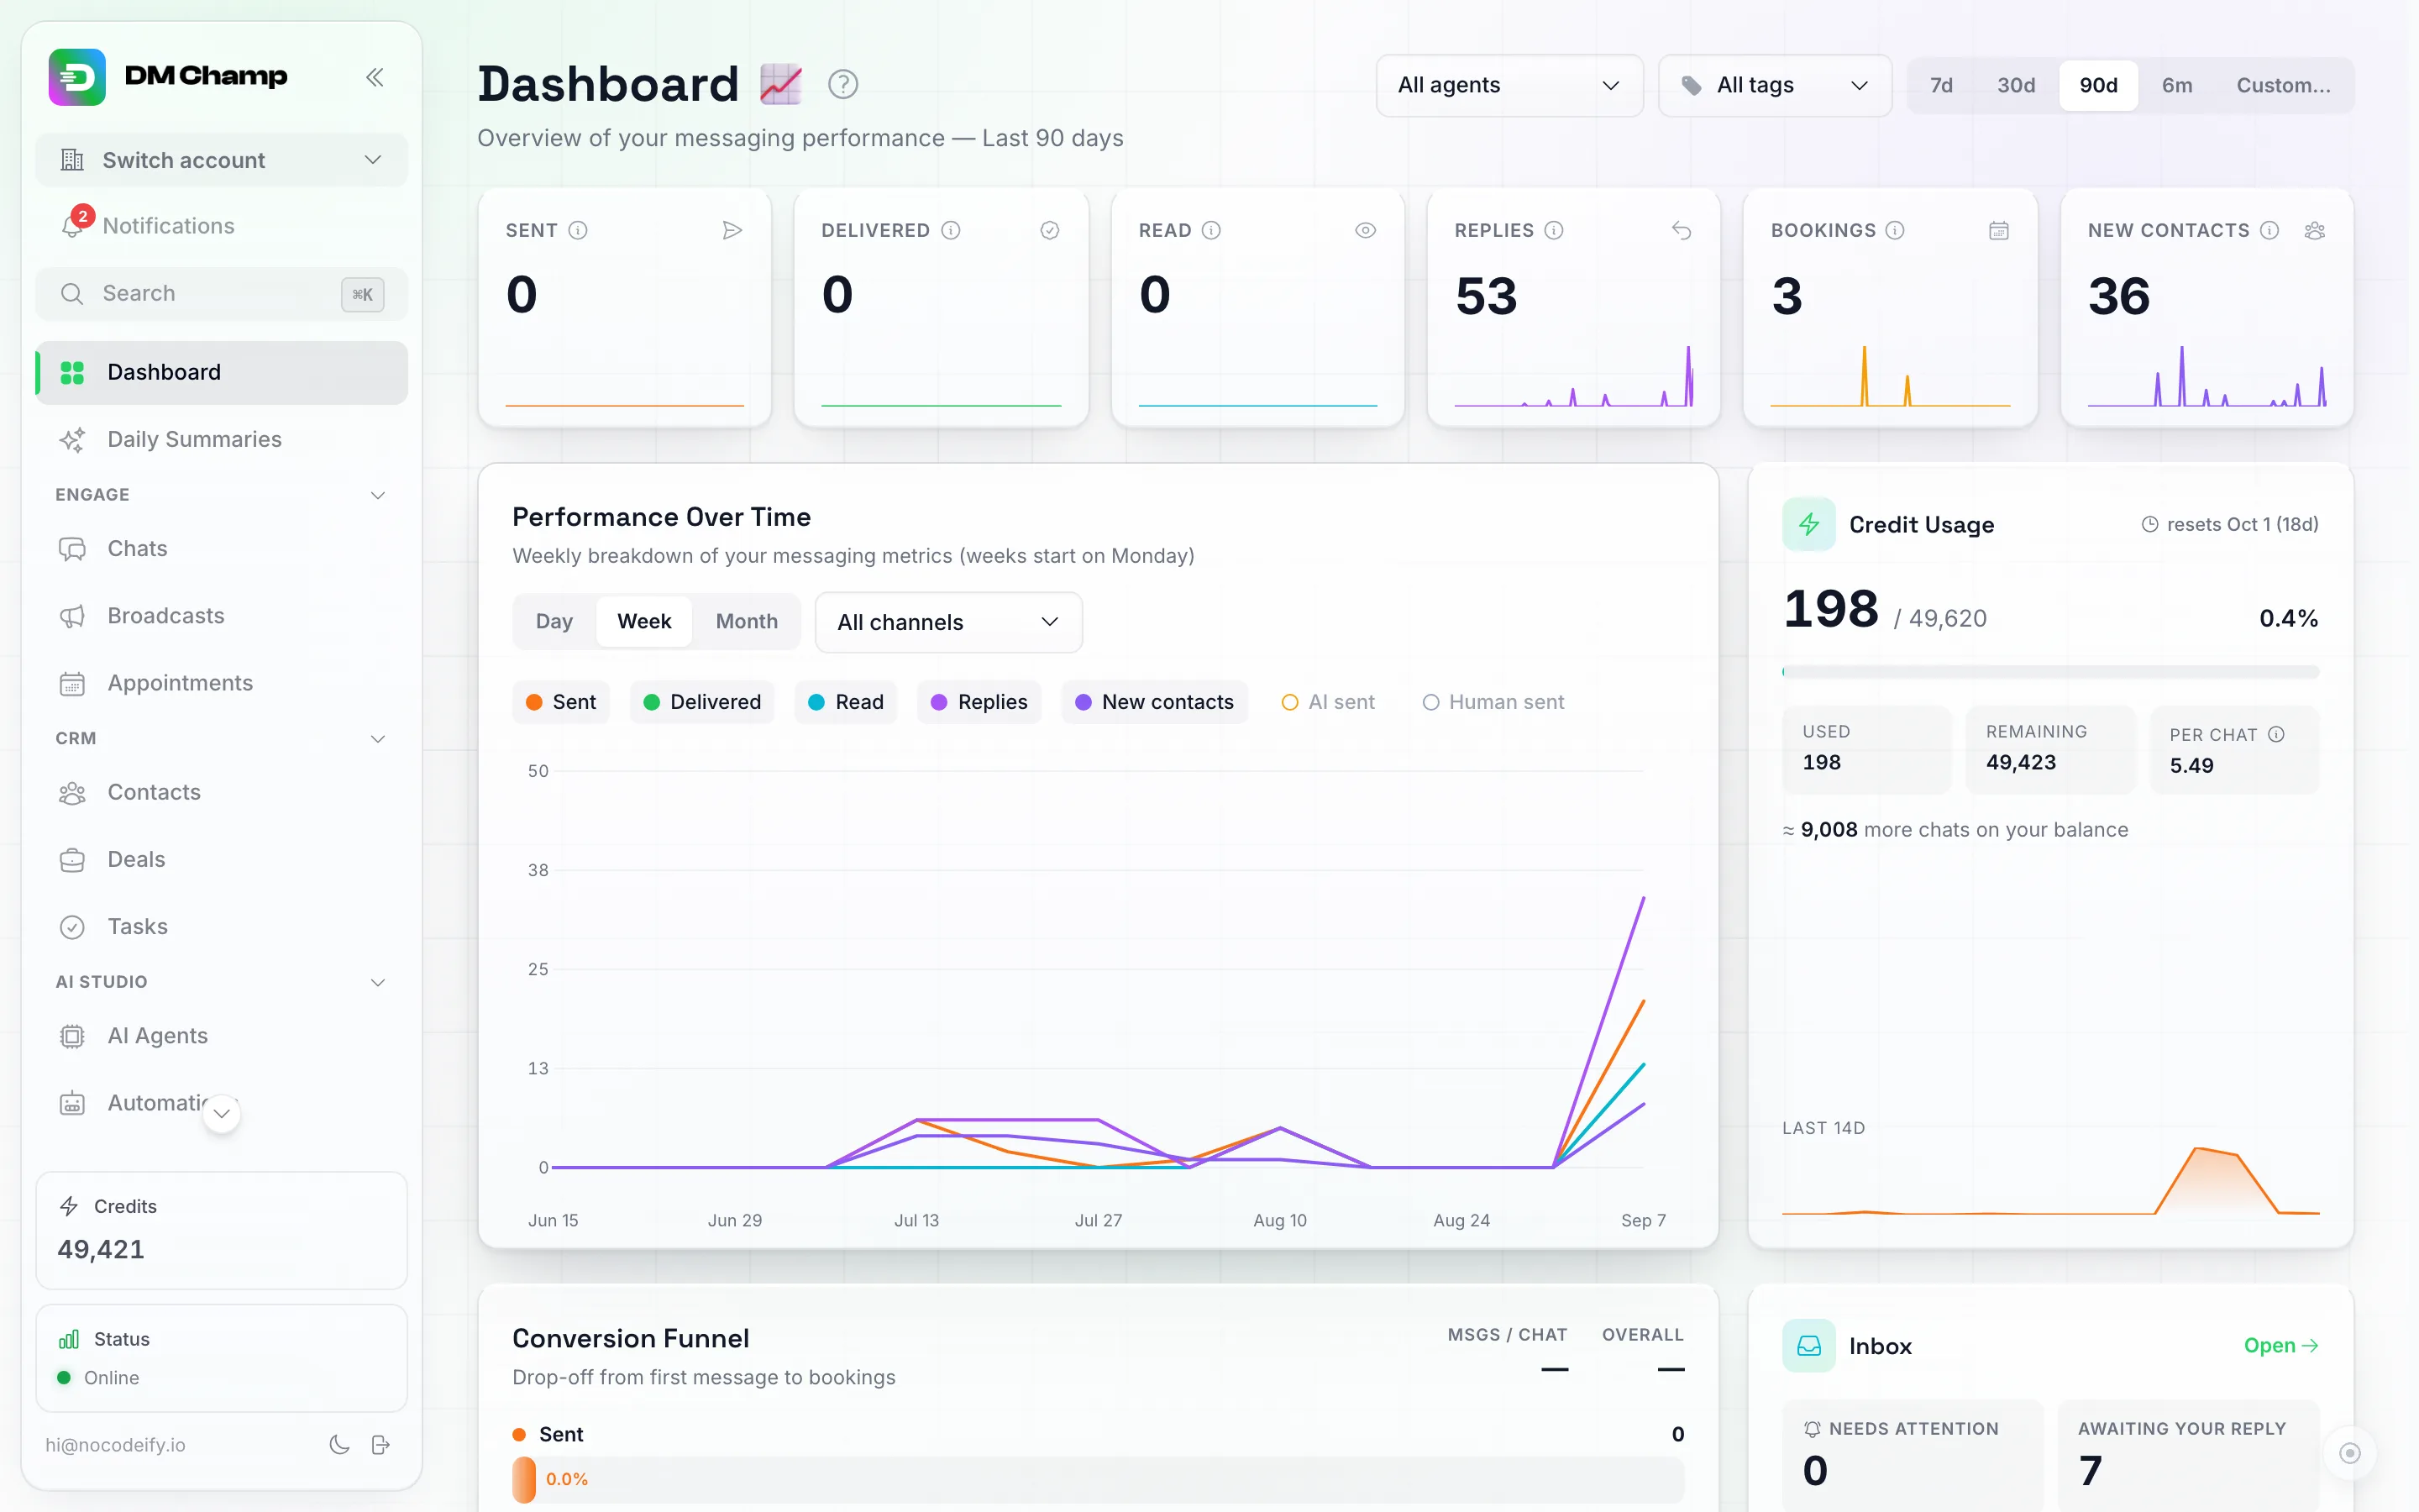Click the Credit Usage lightning icon

pos(1808,524)
